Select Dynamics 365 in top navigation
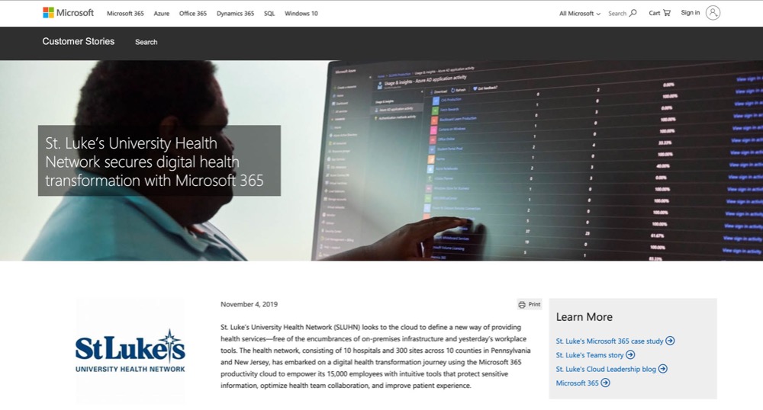Screen dimensions: 763x410 pyautogui.click(x=235, y=14)
